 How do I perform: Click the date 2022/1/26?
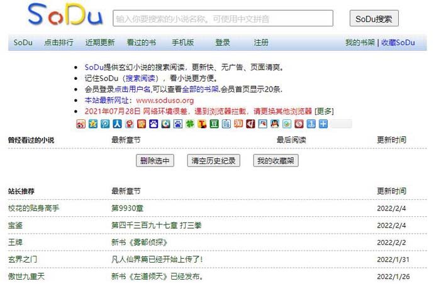point(393,276)
